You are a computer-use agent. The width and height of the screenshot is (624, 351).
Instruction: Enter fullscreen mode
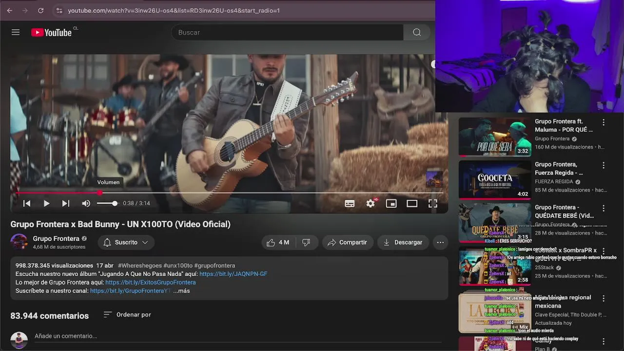(x=433, y=203)
